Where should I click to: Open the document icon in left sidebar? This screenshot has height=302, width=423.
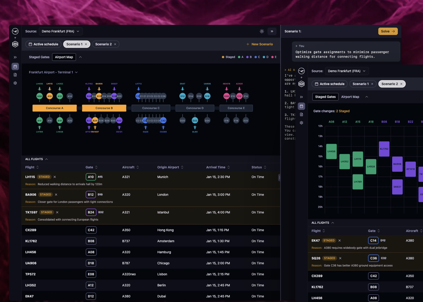click(x=15, y=75)
